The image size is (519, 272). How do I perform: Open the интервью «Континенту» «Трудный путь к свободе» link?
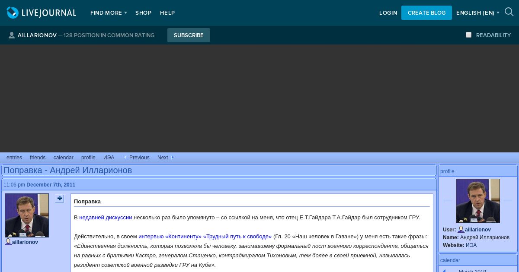tap(205, 236)
